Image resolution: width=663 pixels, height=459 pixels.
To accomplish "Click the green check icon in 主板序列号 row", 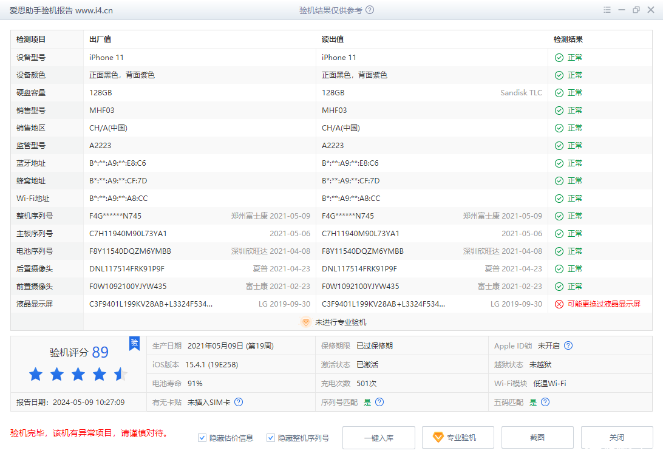I will 559,234.
